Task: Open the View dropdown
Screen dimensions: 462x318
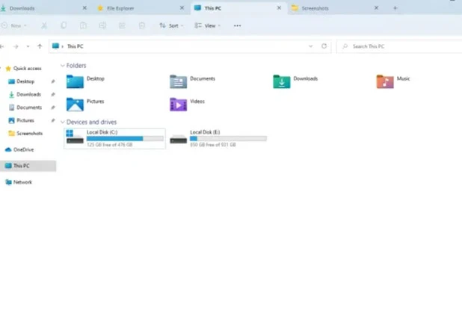Action: [207, 26]
